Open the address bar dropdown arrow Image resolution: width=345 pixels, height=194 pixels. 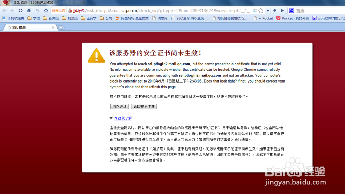[x=268, y=11]
